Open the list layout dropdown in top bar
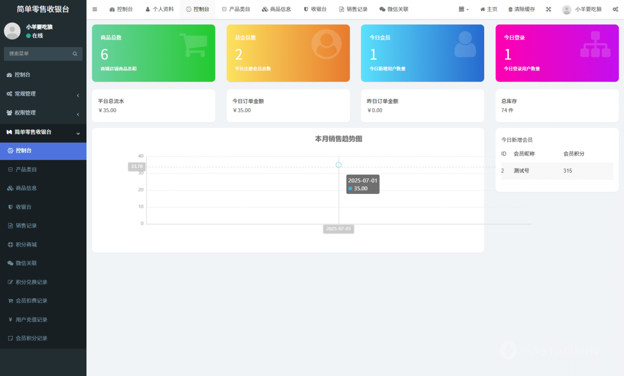The width and height of the screenshot is (624, 376). coord(463,9)
